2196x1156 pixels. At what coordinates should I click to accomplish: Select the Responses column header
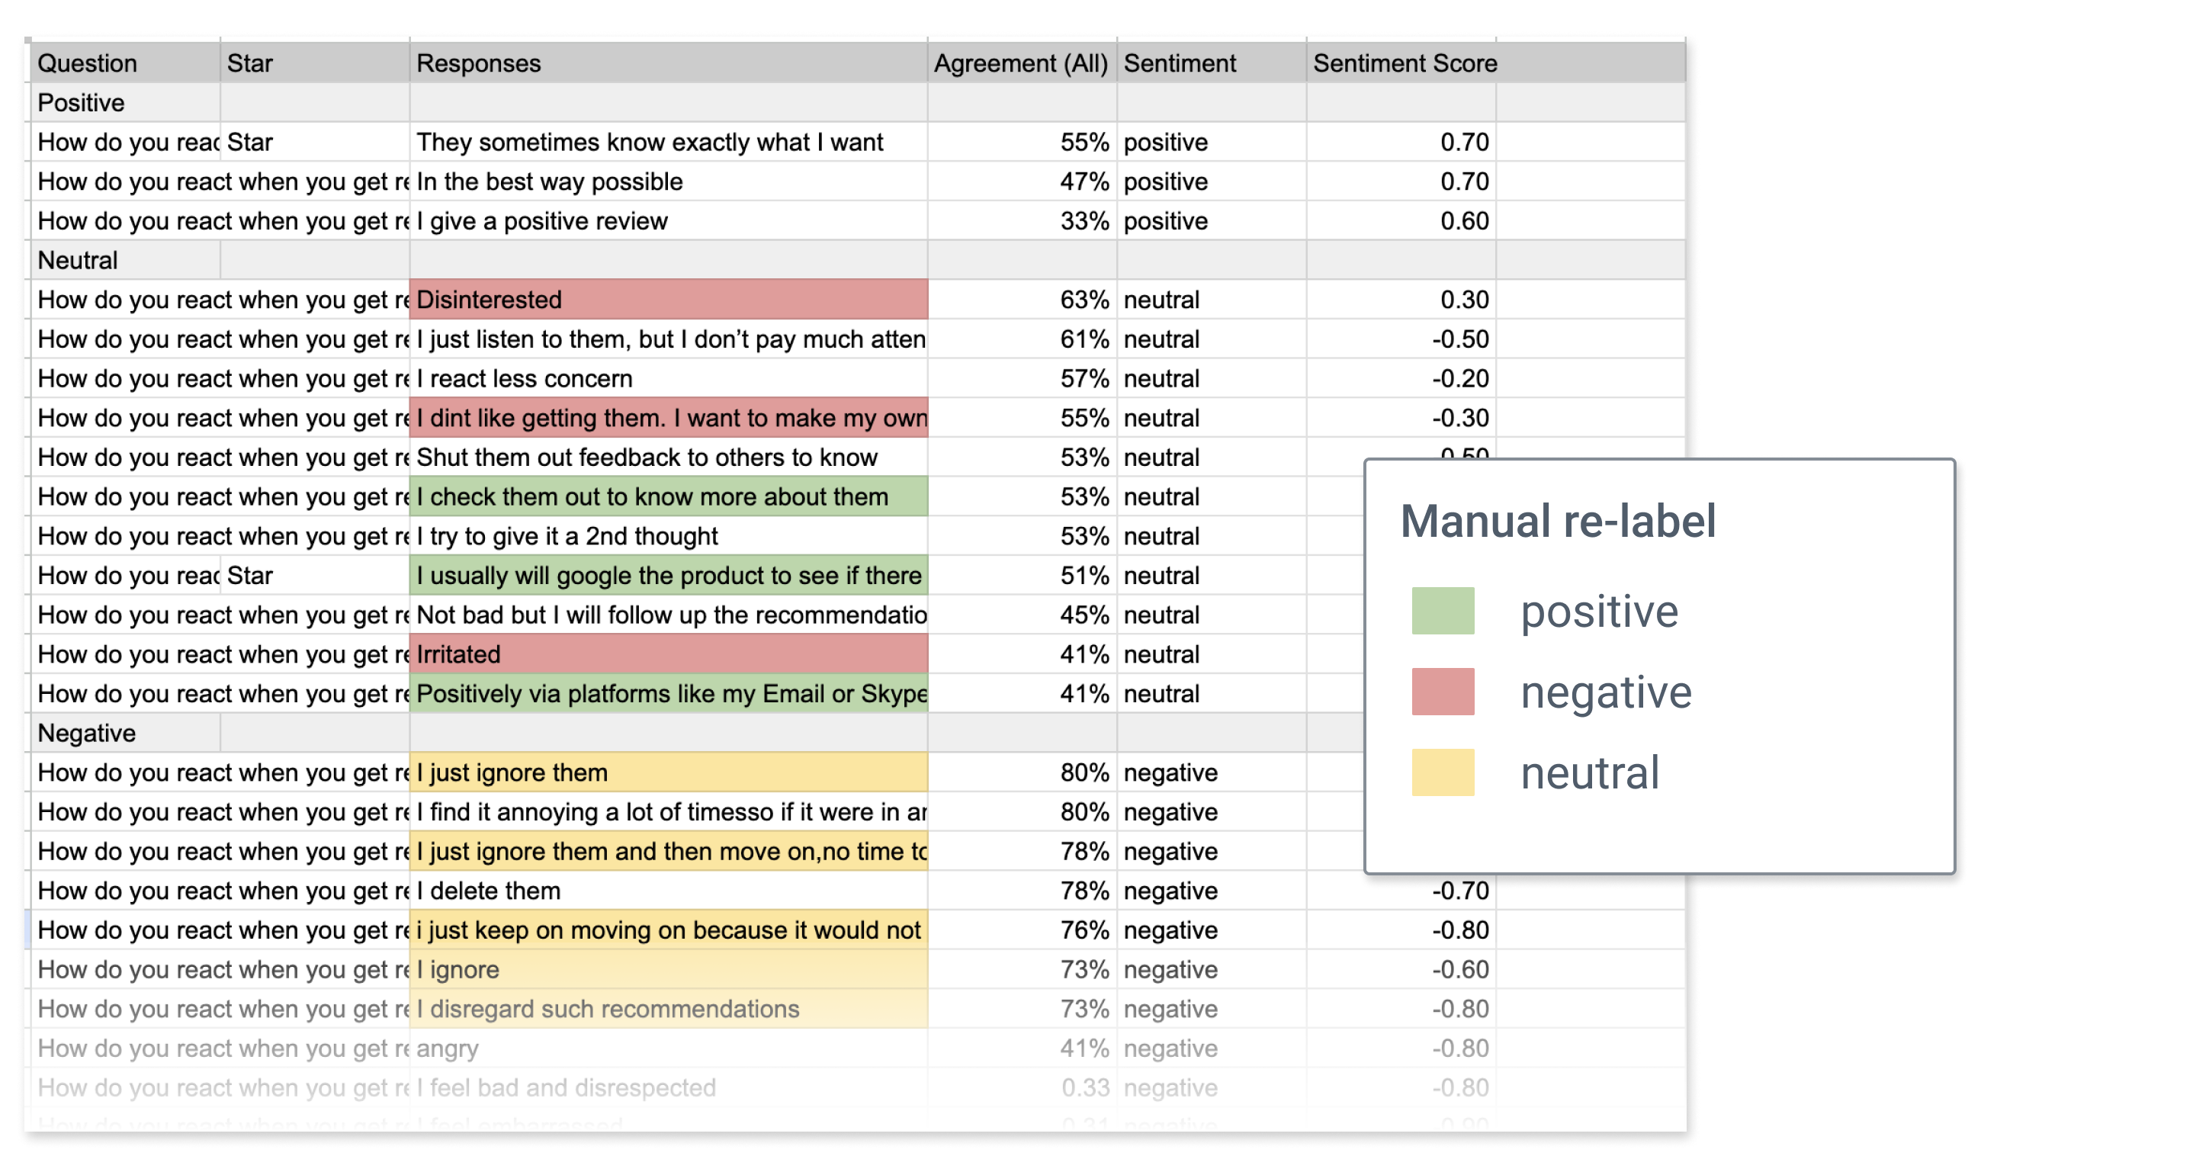[x=669, y=63]
